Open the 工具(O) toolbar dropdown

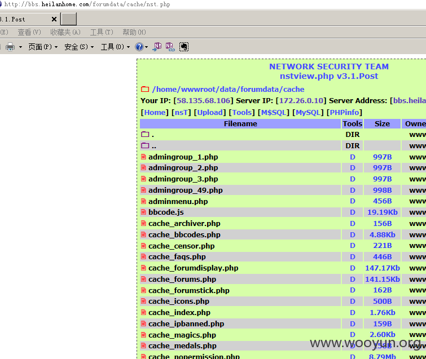point(115,47)
